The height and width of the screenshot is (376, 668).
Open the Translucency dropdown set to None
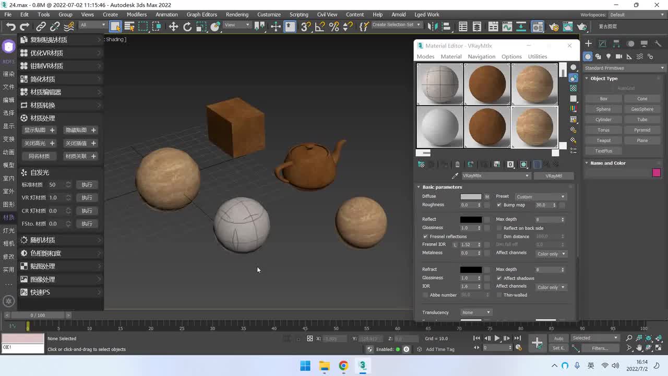(x=476, y=312)
